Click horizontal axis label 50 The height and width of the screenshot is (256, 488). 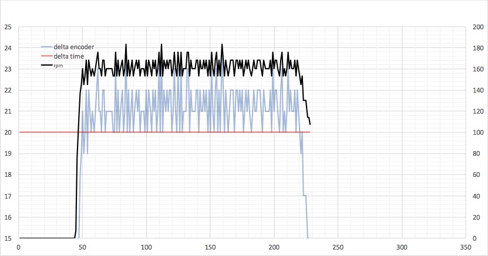[82, 247]
